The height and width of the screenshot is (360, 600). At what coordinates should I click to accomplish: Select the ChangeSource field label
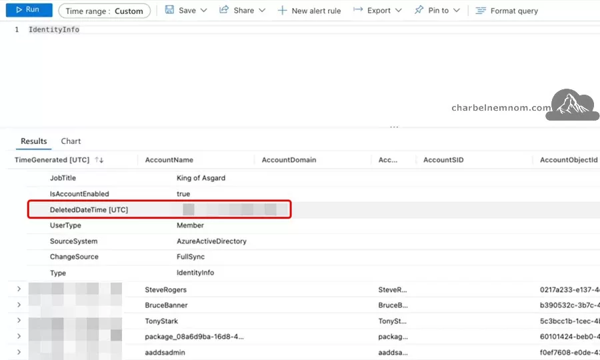[x=74, y=257]
